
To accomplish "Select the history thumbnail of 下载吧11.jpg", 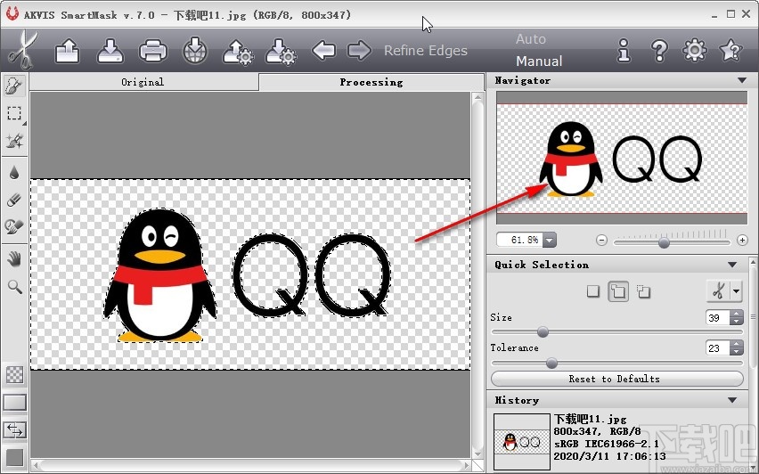I will (522, 441).
